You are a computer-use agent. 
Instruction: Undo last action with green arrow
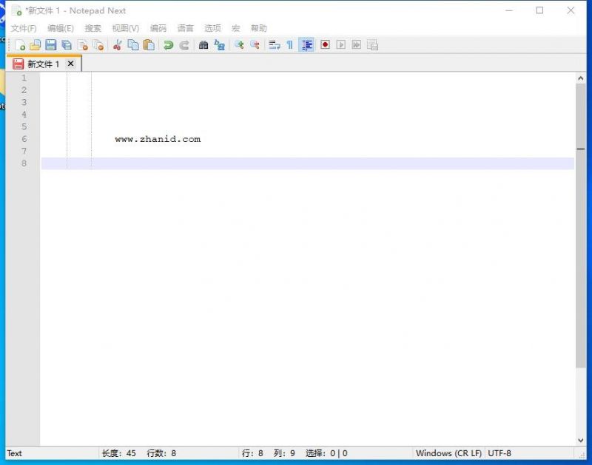point(168,45)
